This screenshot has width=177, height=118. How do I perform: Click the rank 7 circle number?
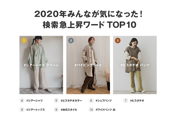click(126, 101)
